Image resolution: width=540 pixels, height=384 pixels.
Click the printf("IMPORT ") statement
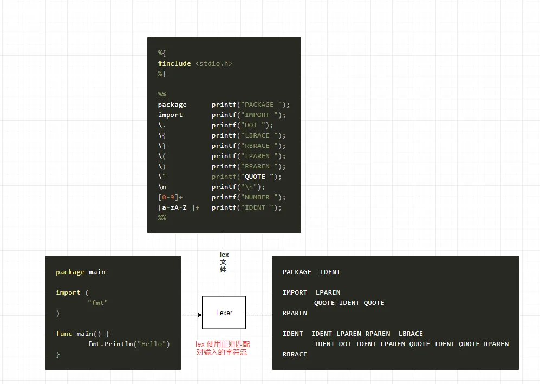pos(249,115)
